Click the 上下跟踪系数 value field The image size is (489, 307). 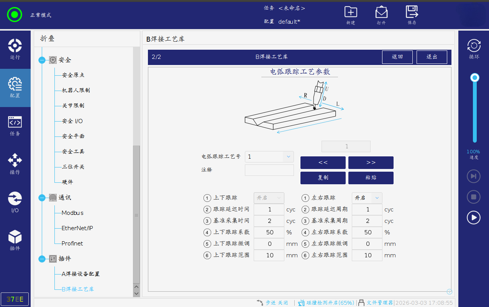(x=269, y=232)
